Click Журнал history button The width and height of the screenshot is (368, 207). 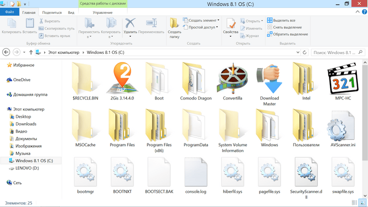click(x=249, y=36)
